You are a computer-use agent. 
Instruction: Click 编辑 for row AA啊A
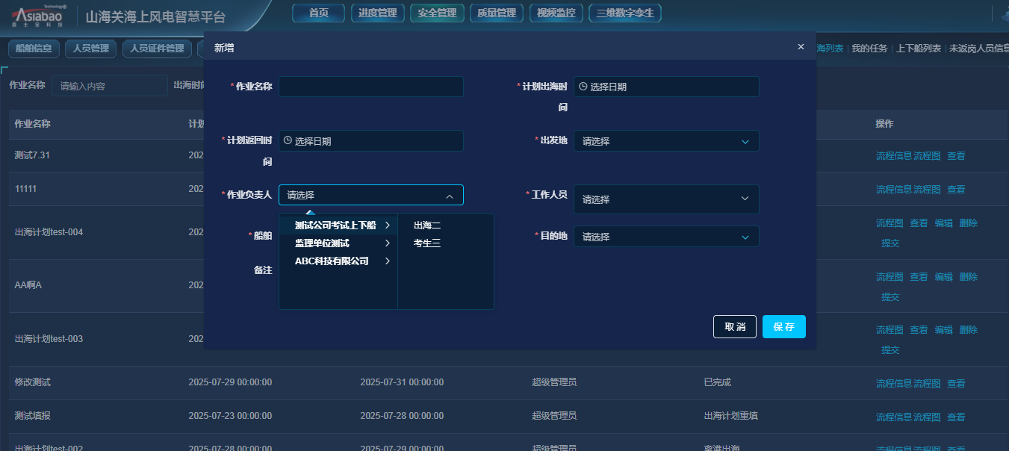944,277
